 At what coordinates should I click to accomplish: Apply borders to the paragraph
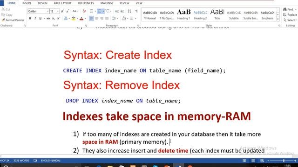[131, 19]
